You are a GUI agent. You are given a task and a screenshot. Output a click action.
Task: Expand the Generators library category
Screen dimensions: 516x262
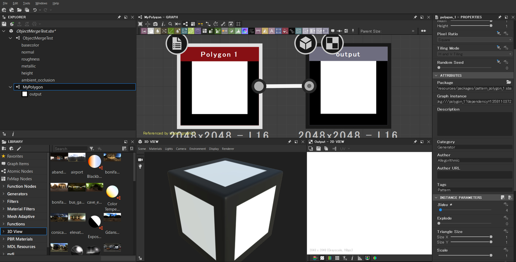pyautogui.click(x=3, y=194)
